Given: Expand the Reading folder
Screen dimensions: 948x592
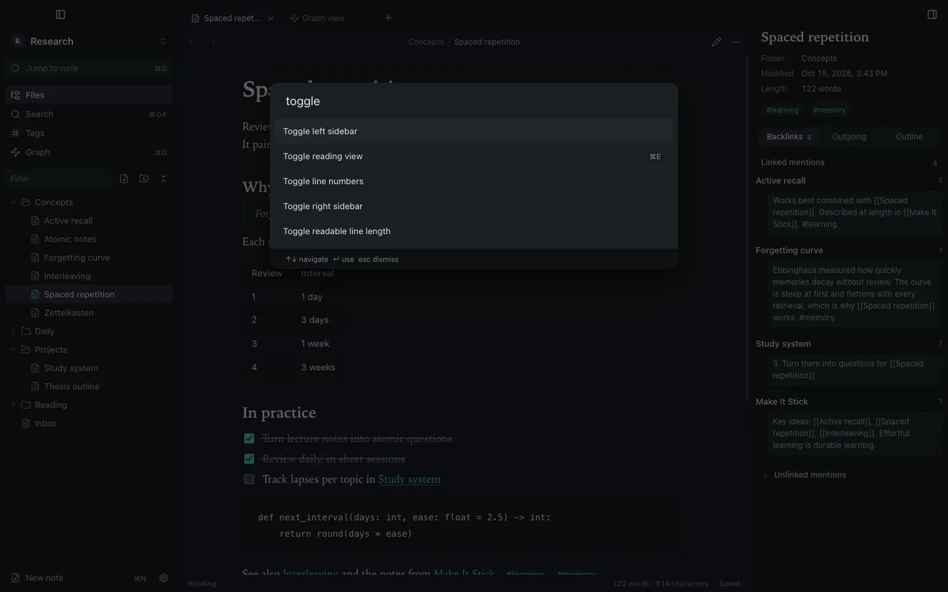Looking at the screenshot, I should [x=13, y=405].
